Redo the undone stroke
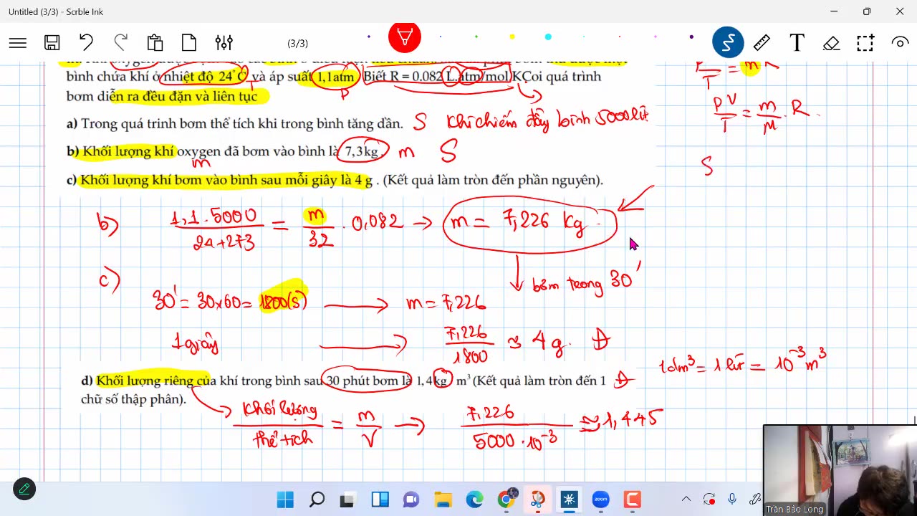Viewport: 917px width, 516px height. pos(120,43)
